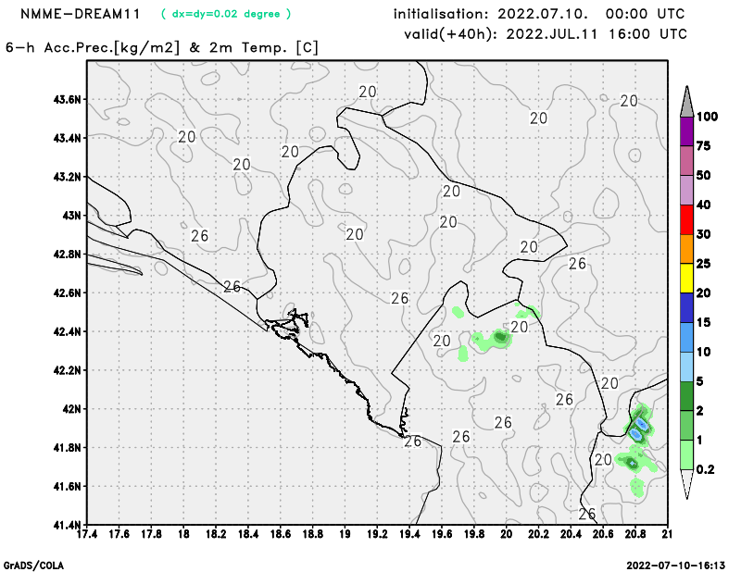Click the 19.4 longitude axis label
Screen dimensions: 741x572
point(409,535)
